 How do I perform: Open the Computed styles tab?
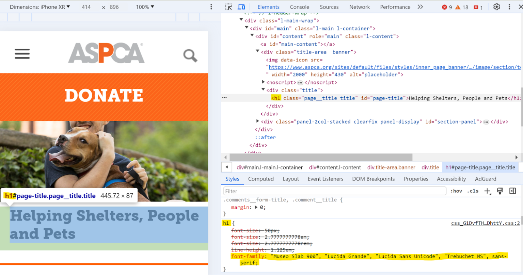pos(261,179)
